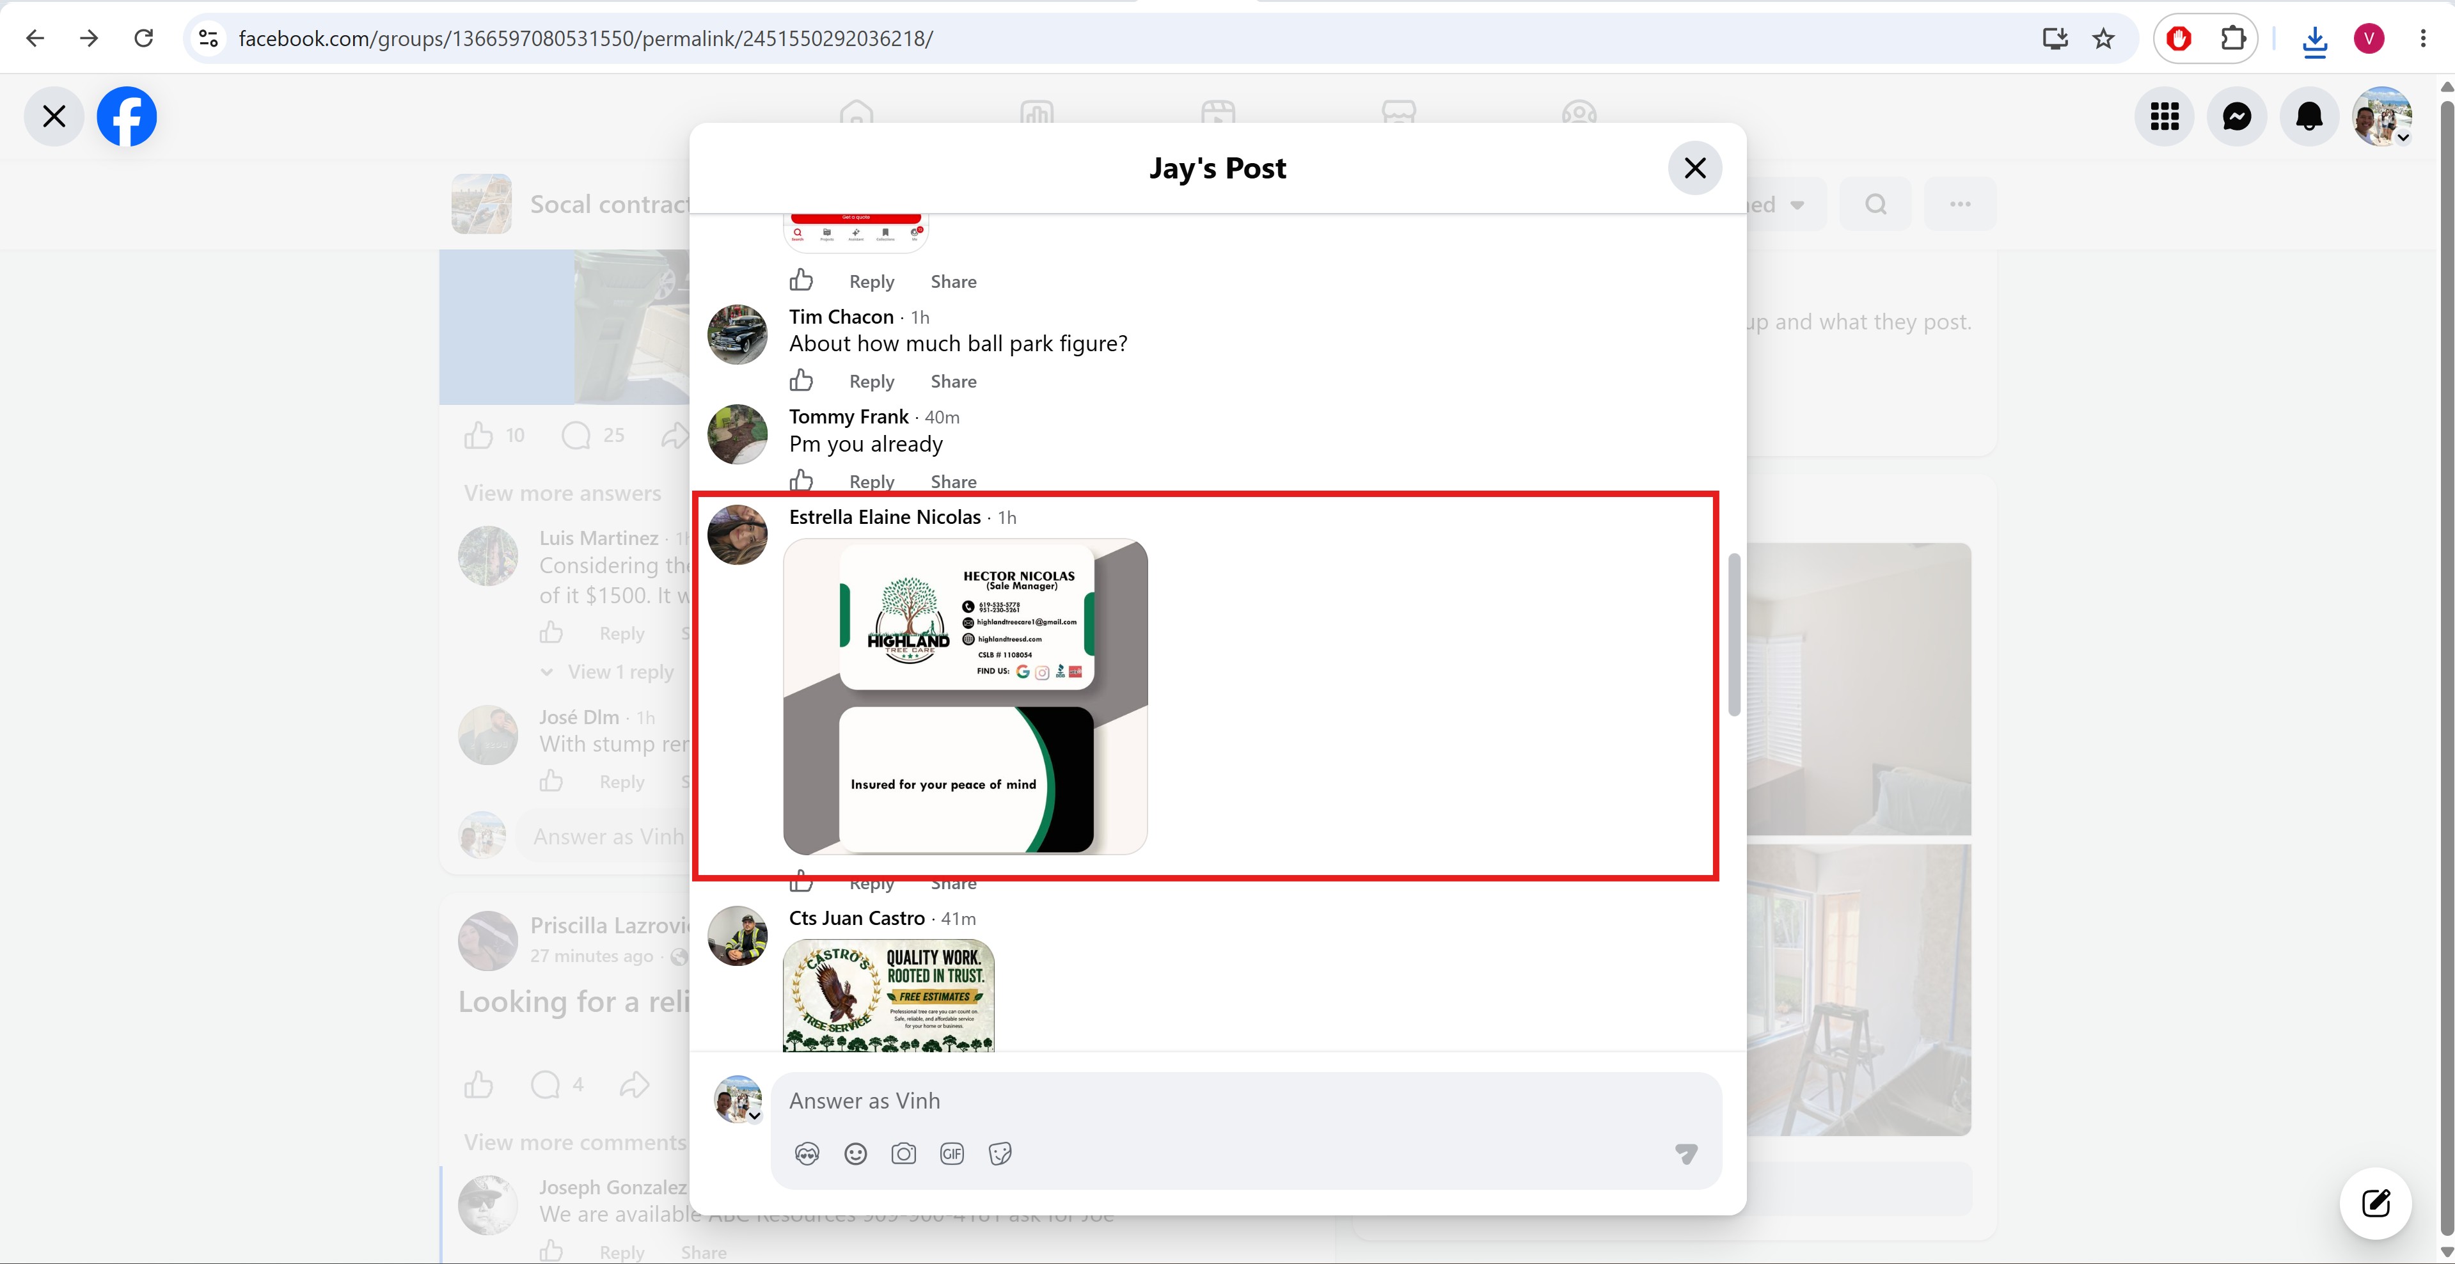The height and width of the screenshot is (1264, 2455).
Task: Reply to Tim Chacon's comment
Action: (871, 381)
